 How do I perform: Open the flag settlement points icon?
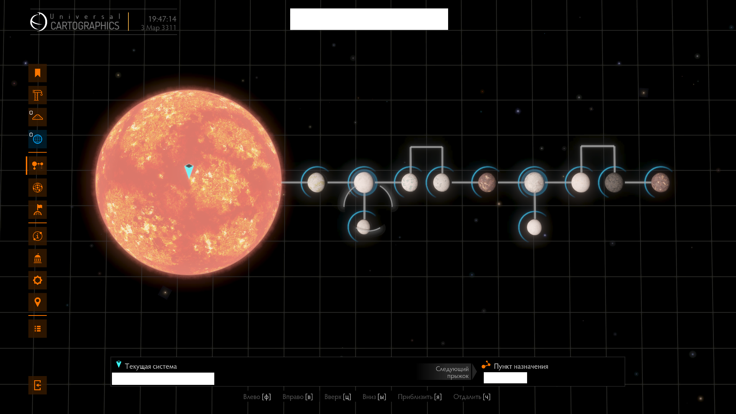coord(38,210)
